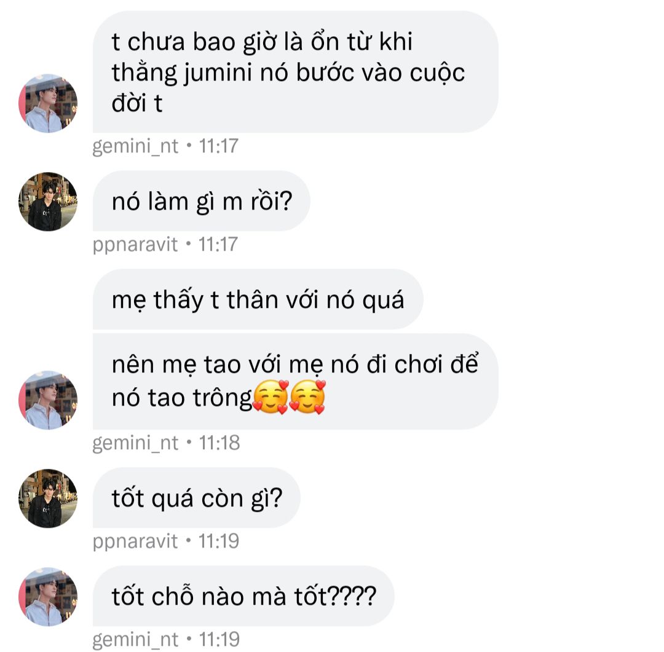Screen dimensions: 664x652
Task: Open ppnaravit username at 11:17
Action: click(135, 245)
